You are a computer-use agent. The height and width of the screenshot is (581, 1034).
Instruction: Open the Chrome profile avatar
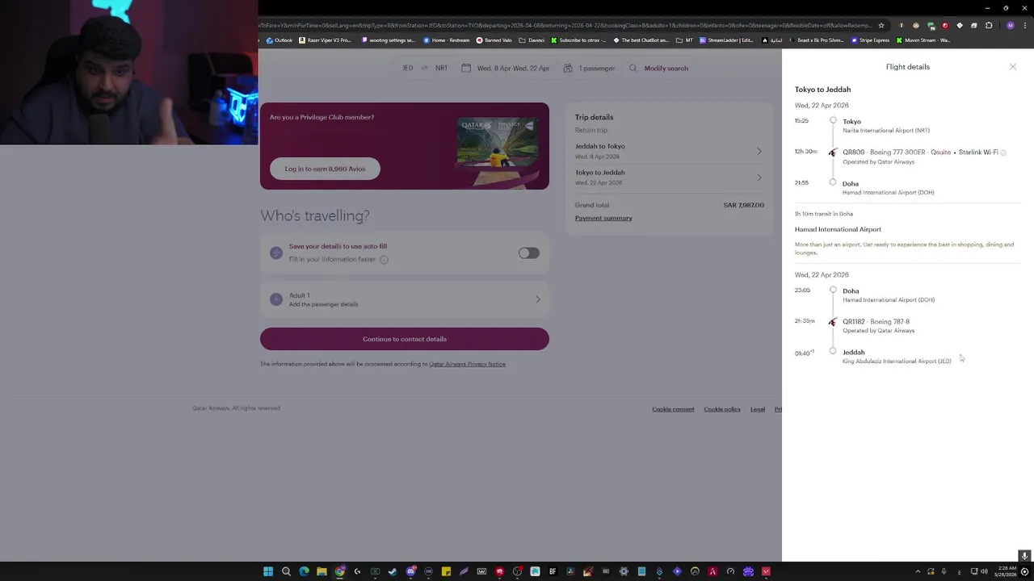coord(1010,25)
